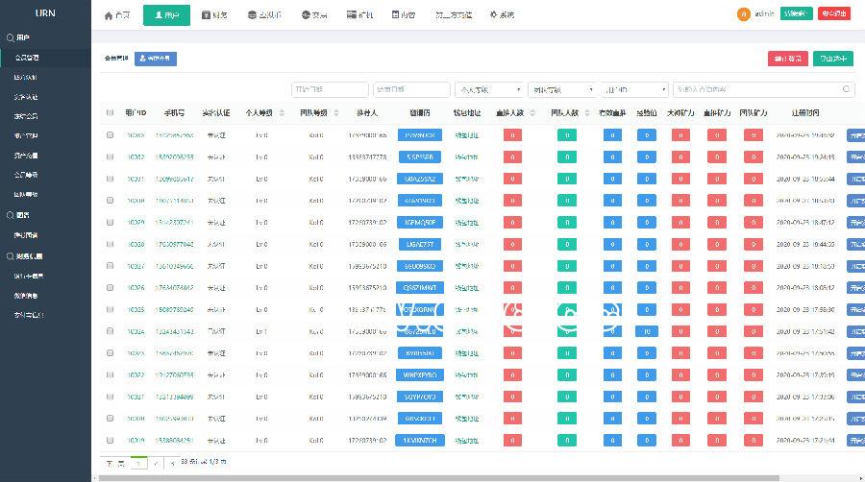Select page 1 in pagination
Screen dimensions: 865x482
pyautogui.click(x=138, y=464)
